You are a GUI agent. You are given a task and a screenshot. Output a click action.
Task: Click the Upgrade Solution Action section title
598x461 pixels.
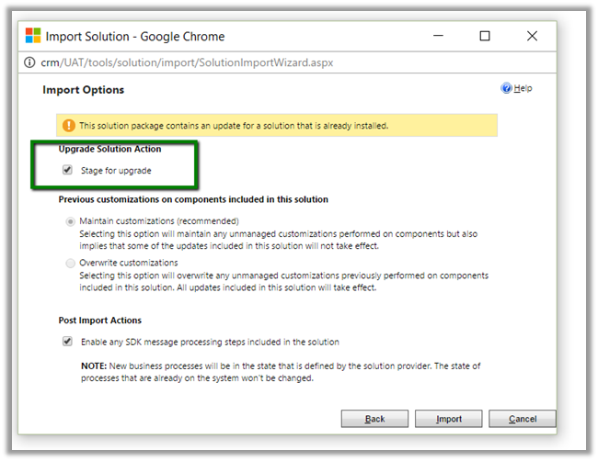tap(109, 150)
